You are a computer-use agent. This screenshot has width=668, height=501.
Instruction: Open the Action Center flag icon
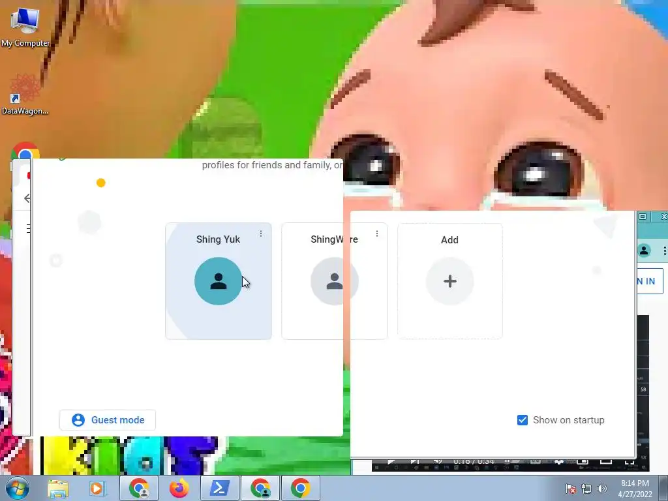(571, 489)
